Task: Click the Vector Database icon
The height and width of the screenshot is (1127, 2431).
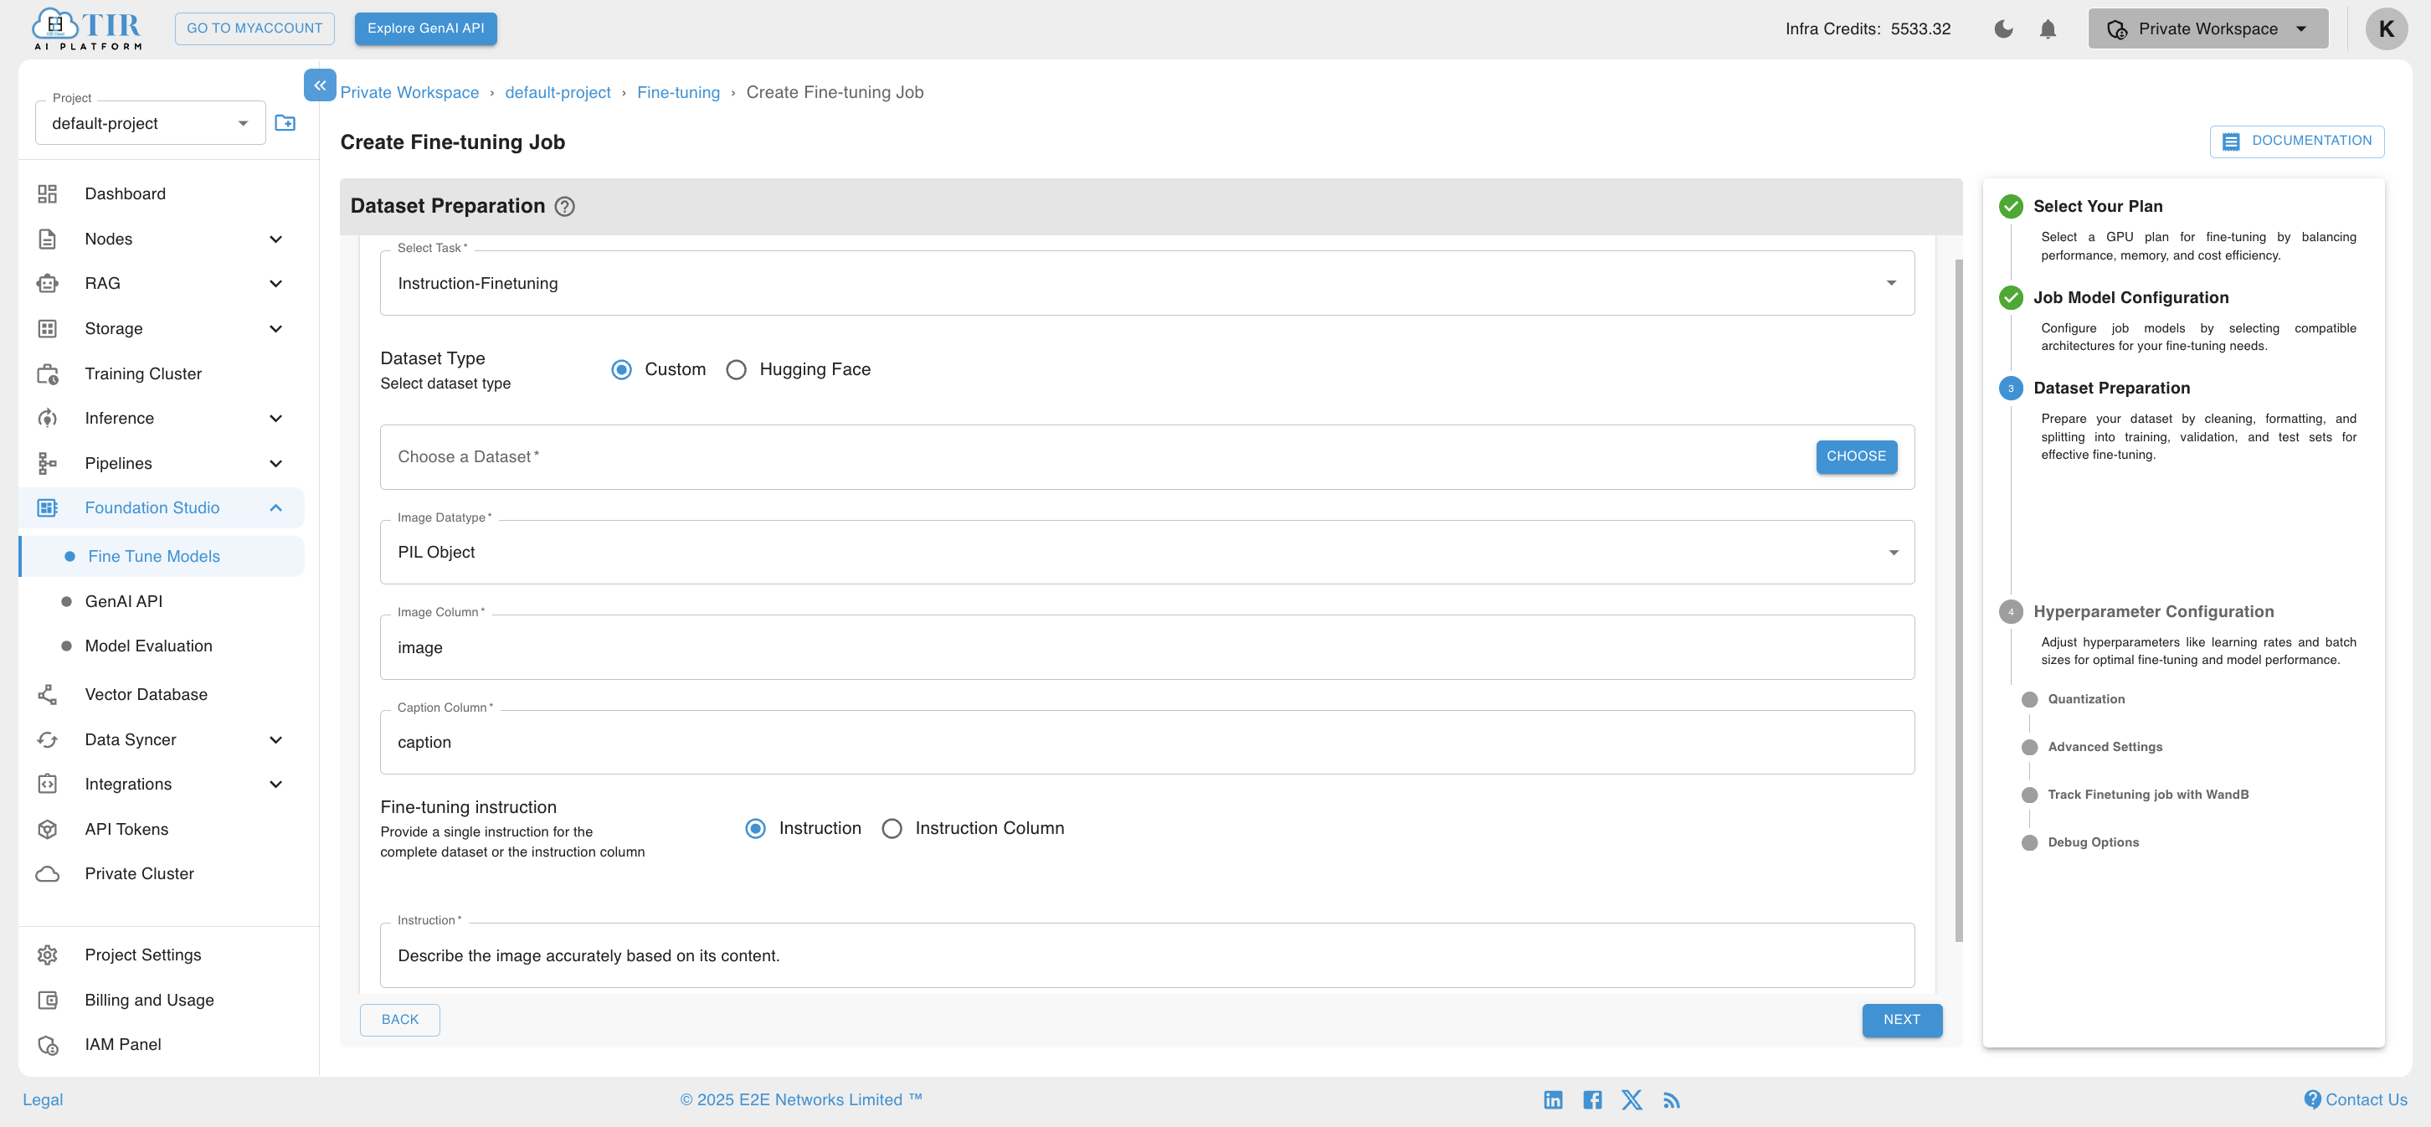Action: click(x=47, y=695)
